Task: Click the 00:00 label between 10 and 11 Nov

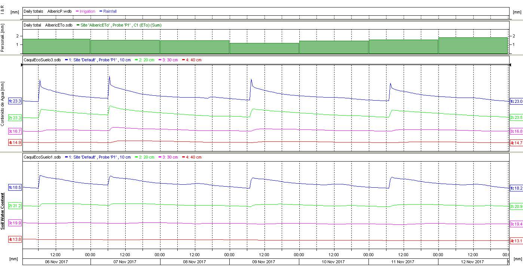Action: pyautogui.click(x=368, y=255)
